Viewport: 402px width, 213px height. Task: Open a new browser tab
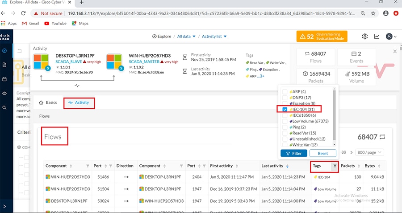coord(81,2)
